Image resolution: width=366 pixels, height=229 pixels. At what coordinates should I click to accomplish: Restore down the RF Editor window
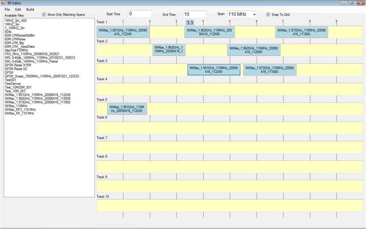[x=352, y=3]
